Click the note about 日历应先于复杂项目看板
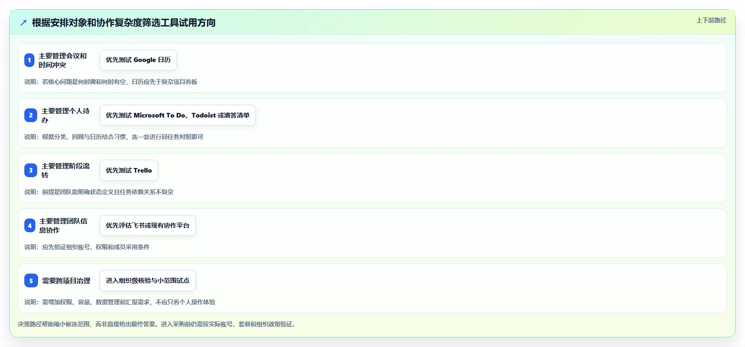This screenshot has height=347, width=745. [x=111, y=82]
